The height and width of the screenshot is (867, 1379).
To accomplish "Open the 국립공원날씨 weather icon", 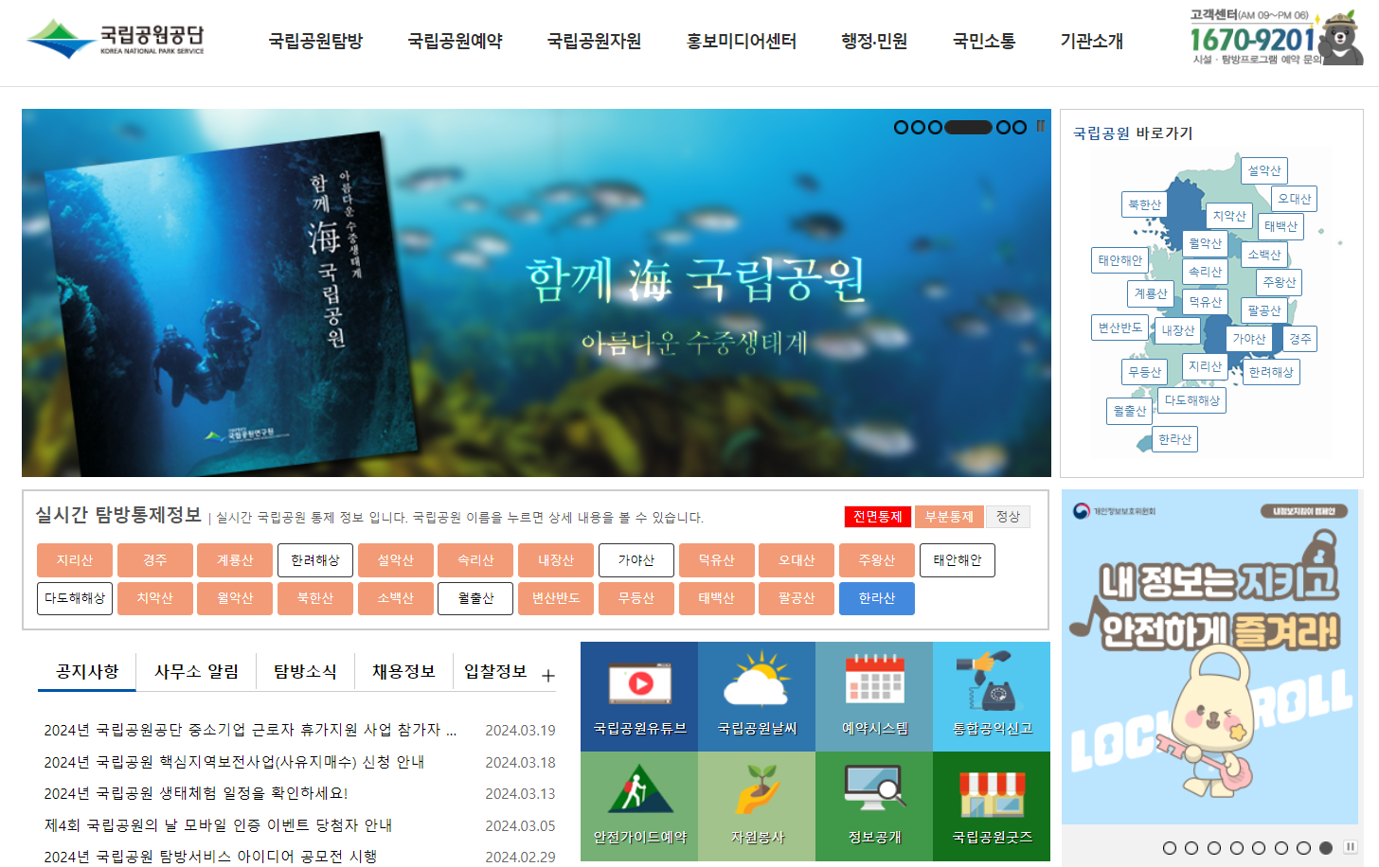I will click(757, 696).
